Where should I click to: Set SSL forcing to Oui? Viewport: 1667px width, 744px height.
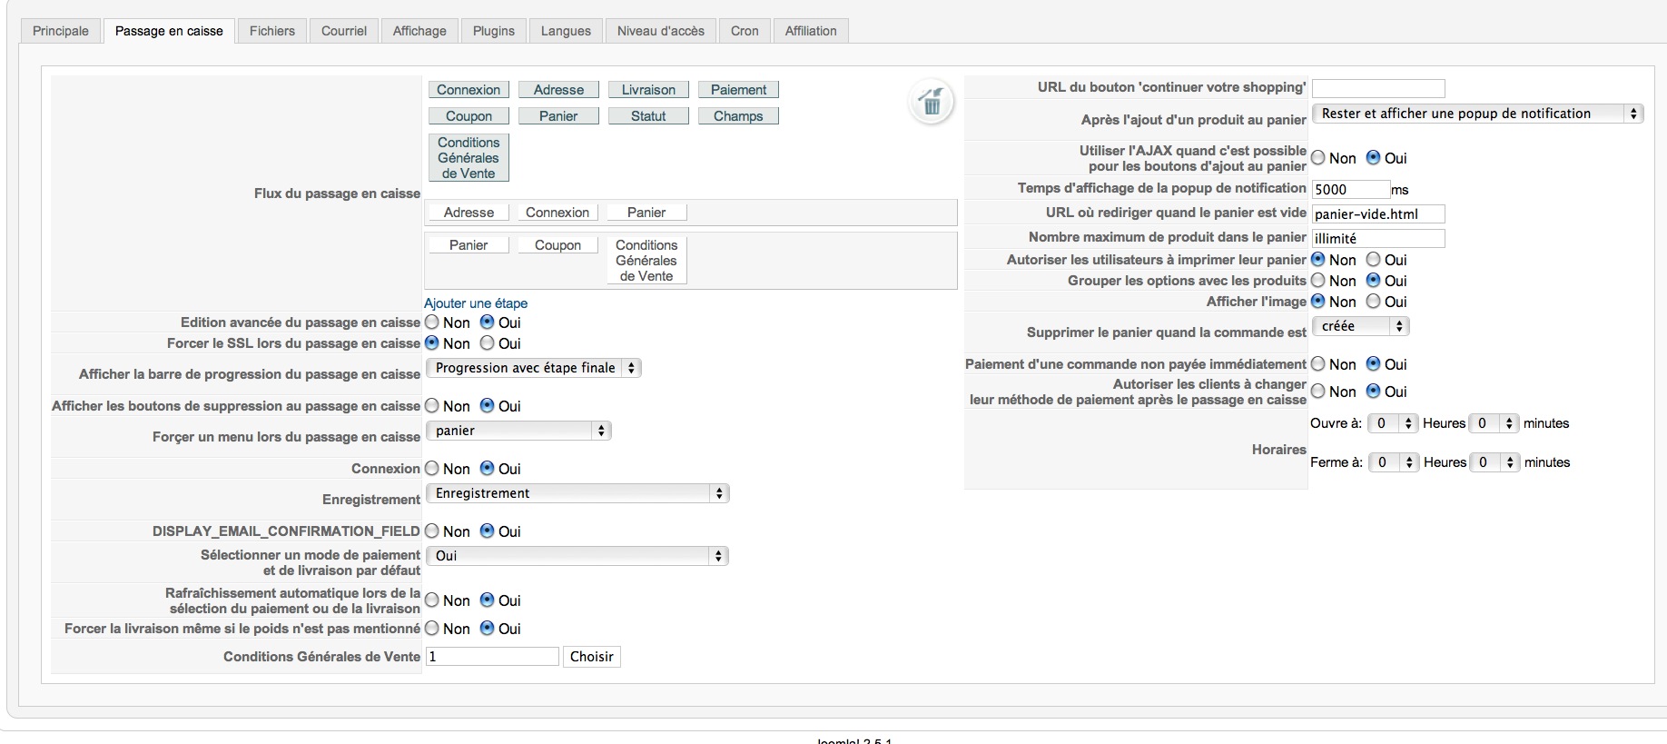488,343
